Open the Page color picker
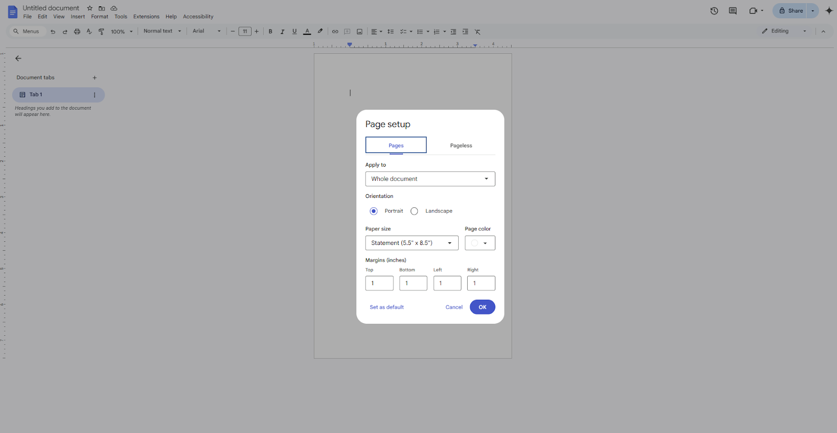 480,243
